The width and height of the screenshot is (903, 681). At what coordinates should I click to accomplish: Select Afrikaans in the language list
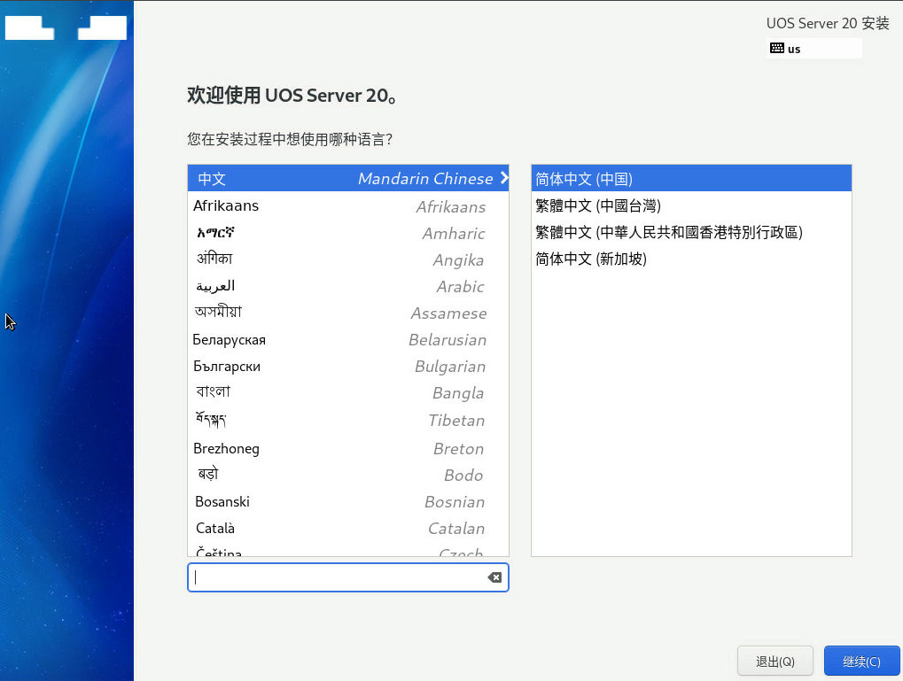pos(348,206)
